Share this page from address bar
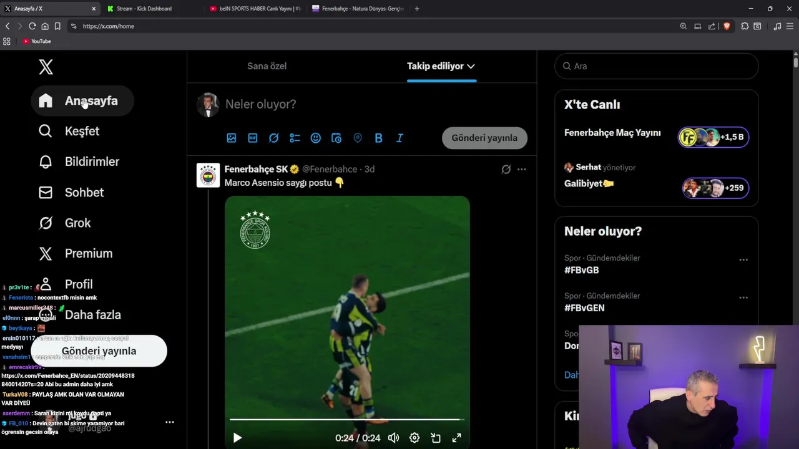The width and height of the screenshot is (799, 449). click(712, 26)
